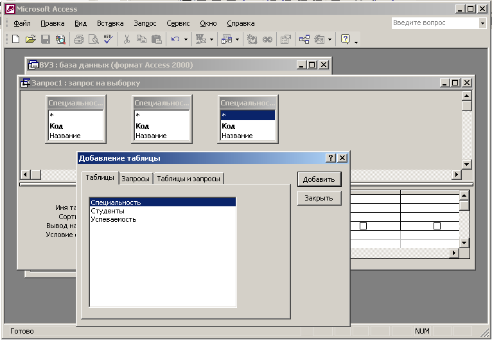This screenshot has height=340, width=492.
Task: Open the Введите вопрос dropdown arrow
Action: [482, 23]
